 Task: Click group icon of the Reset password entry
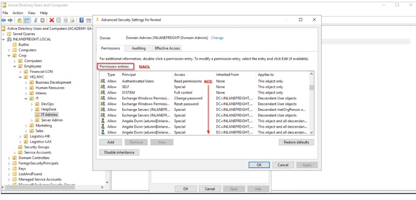(x=103, y=104)
